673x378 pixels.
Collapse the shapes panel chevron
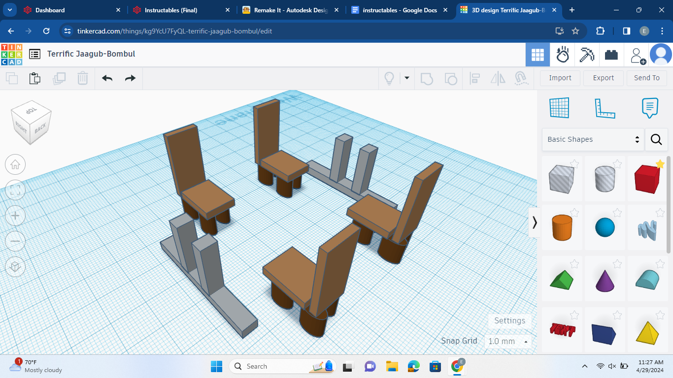click(535, 222)
